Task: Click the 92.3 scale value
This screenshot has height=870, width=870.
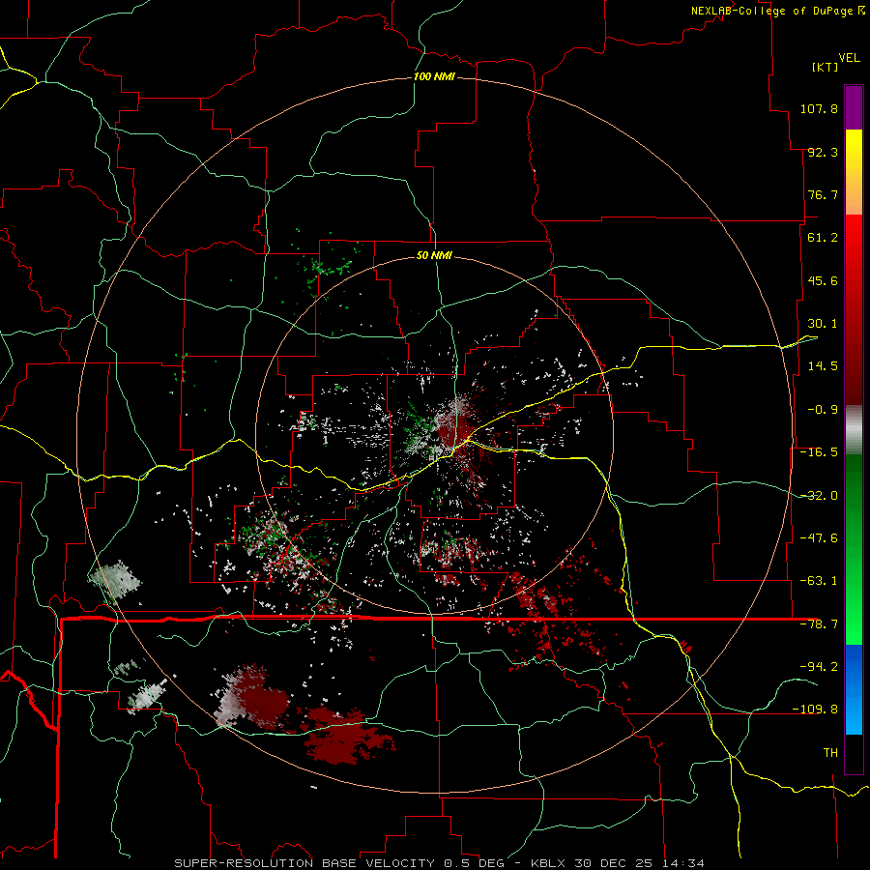Action: pos(823,152)
